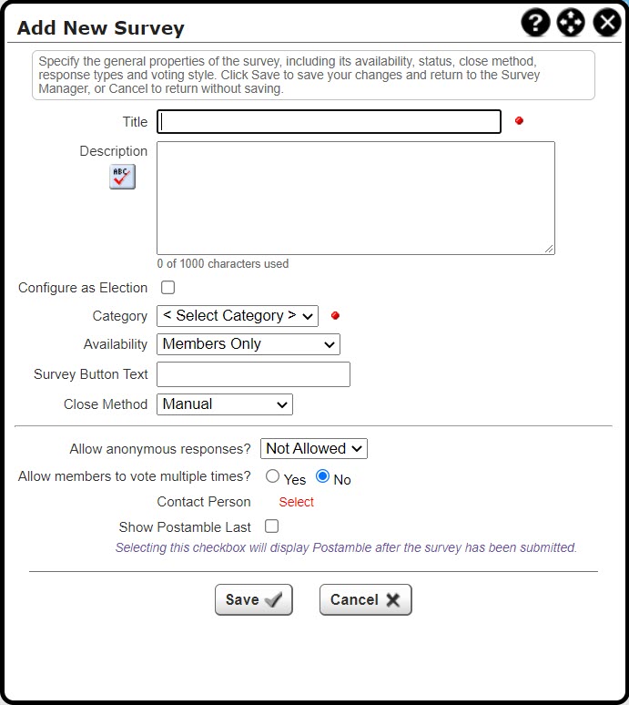Select No for voting multiple times
This screenshot has height=705, width=629.
click(x=322, y=476)
